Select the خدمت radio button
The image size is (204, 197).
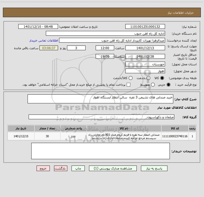coord(148,78)
